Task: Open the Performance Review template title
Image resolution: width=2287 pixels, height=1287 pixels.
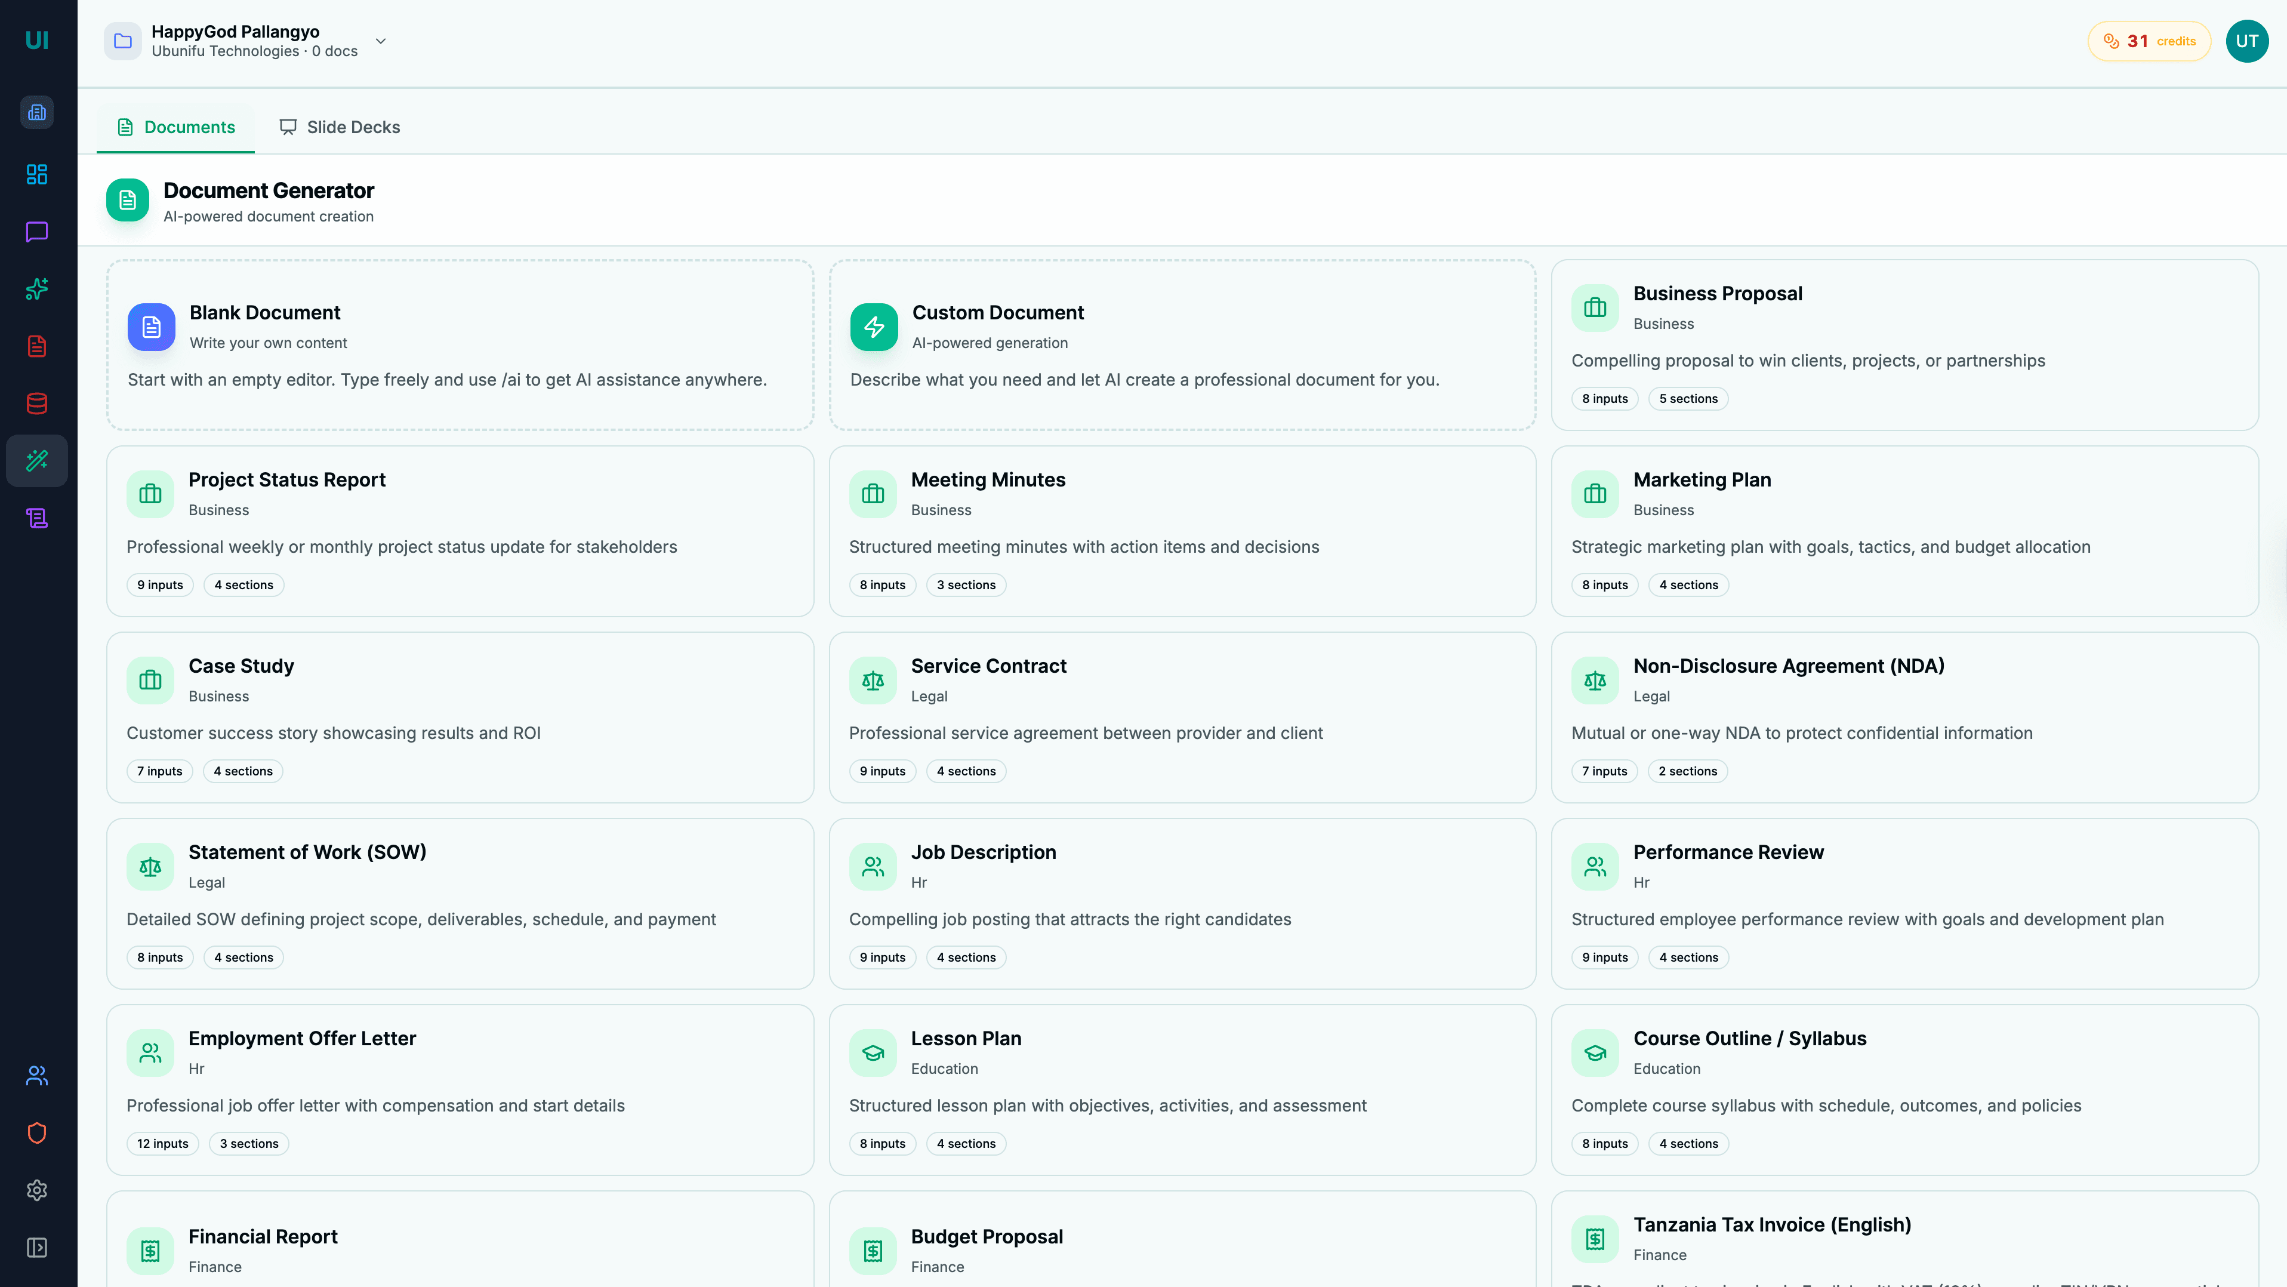Action: (x=1728, y=852)
